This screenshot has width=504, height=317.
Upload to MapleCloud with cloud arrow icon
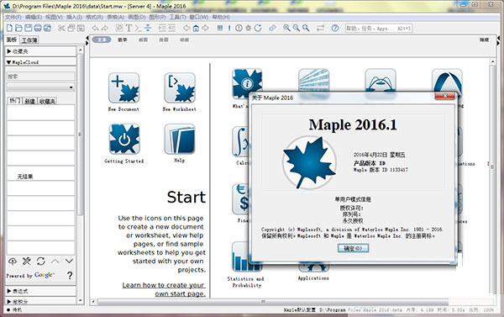(x=13, y=261)
